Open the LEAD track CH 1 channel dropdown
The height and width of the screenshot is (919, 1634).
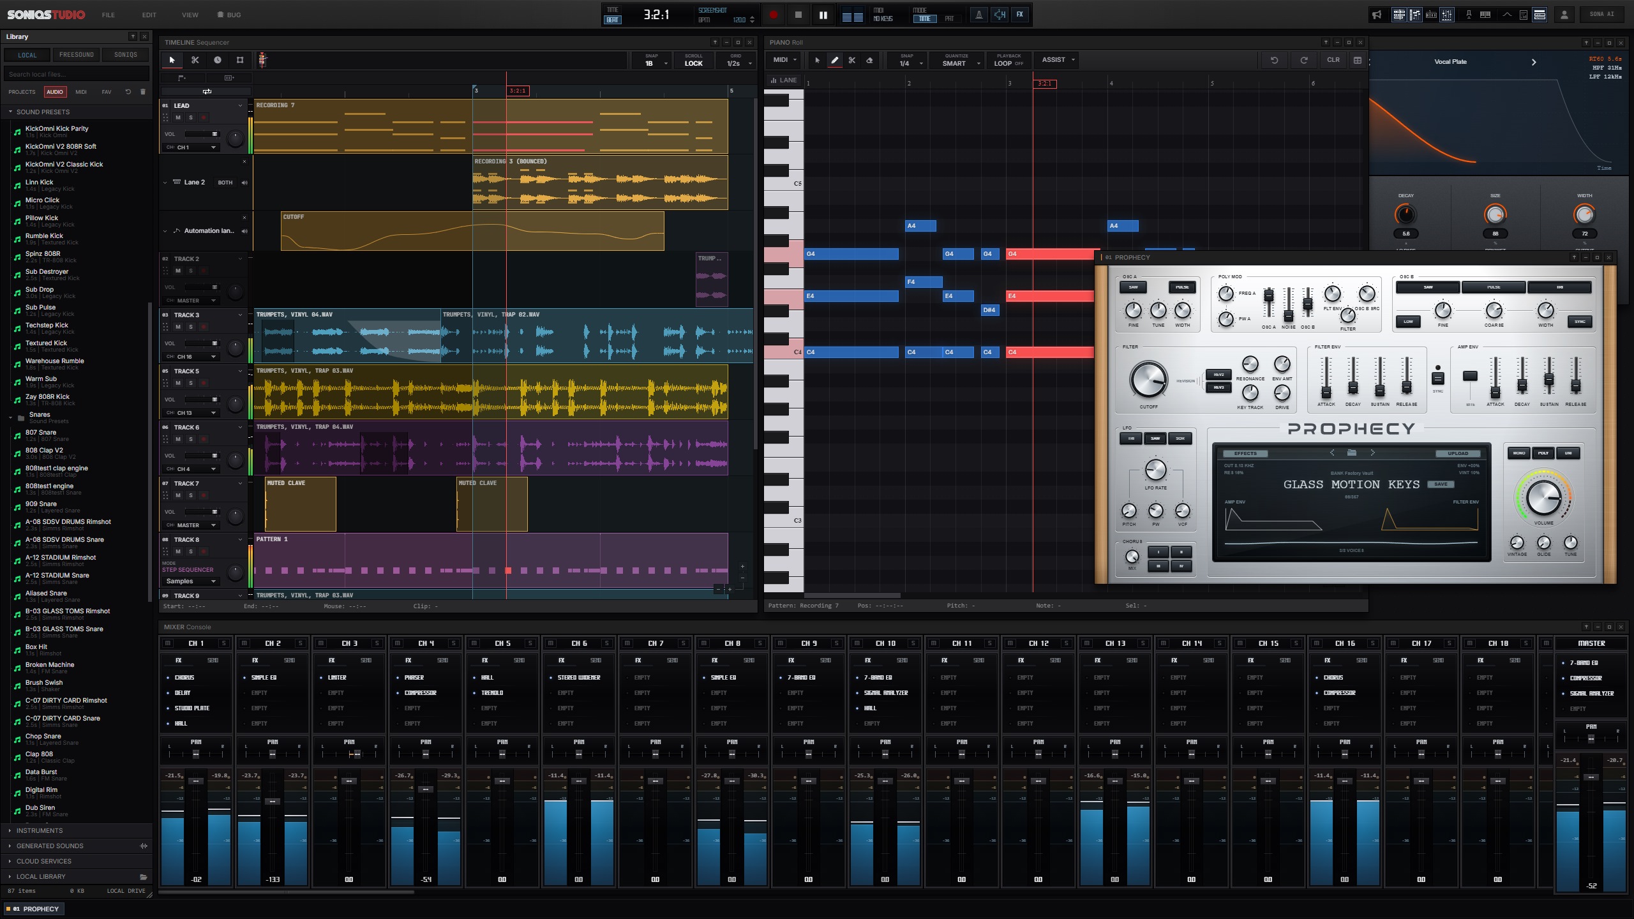tap(191, 147)
